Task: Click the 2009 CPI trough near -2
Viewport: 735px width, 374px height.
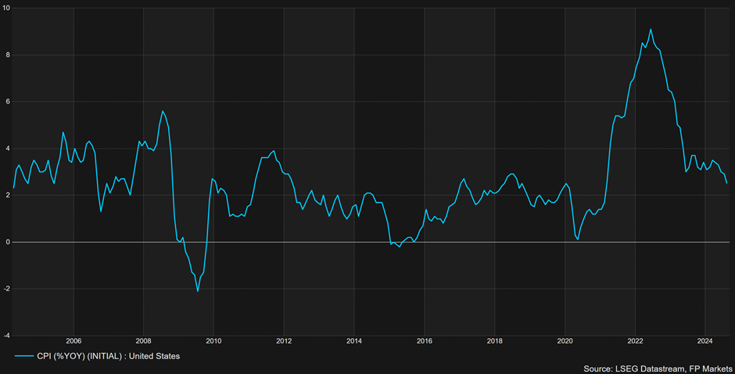Action: [x=198, y=291]
